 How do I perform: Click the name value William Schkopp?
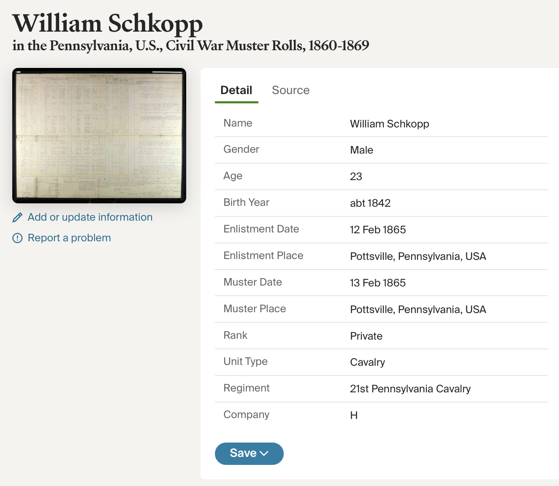(389, 124)
